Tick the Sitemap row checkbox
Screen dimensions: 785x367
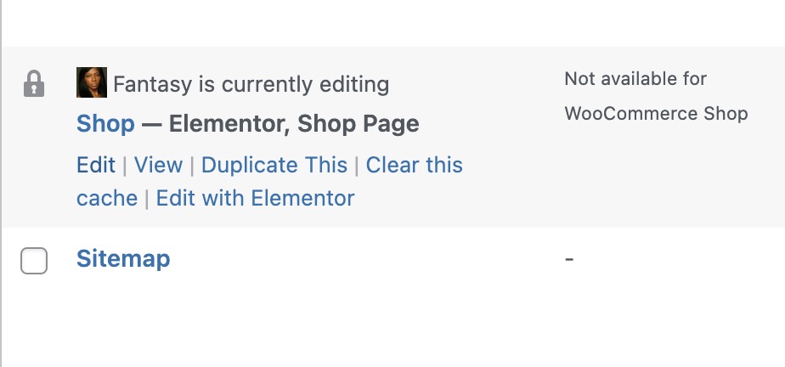coord(34,260)
